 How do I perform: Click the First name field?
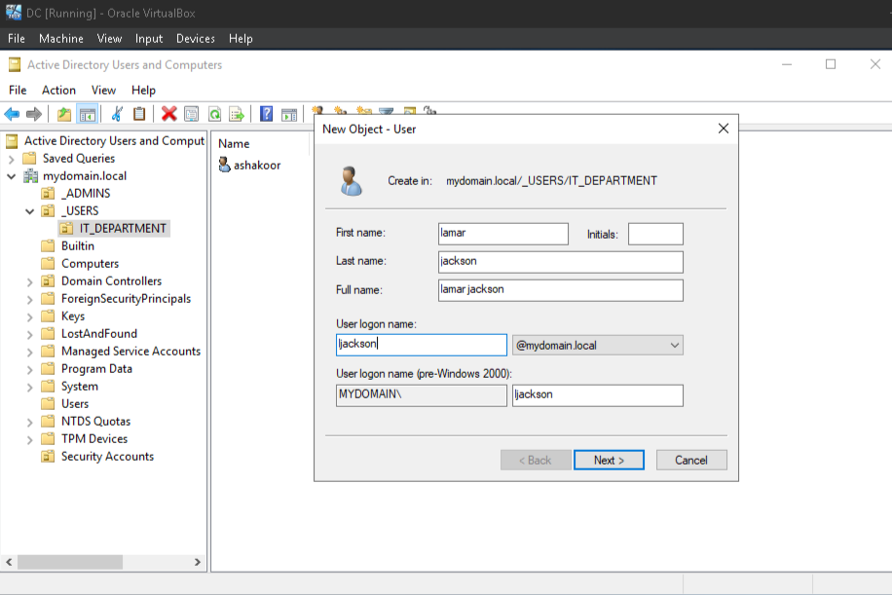tap(502, 234)
